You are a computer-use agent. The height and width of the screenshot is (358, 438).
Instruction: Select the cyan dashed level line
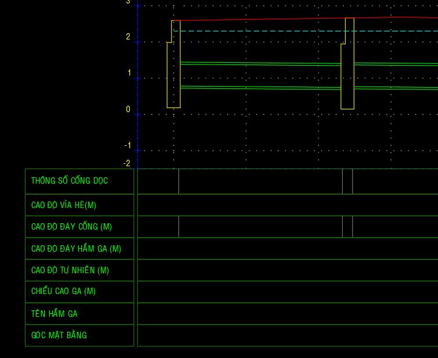pyautogui.click(x=306, y=31)
